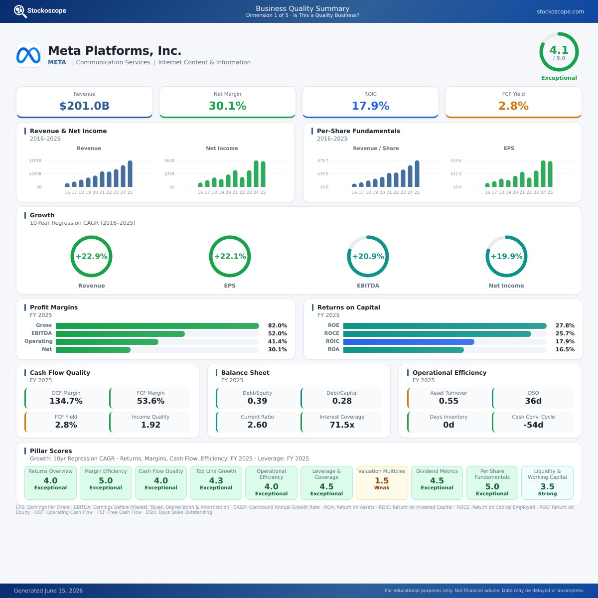Image resolution: width=598 pixels, height=598 pixels.
Task: Open the Liquidity & Working Capital 3.5 card
Action: [x=547, y=483]
